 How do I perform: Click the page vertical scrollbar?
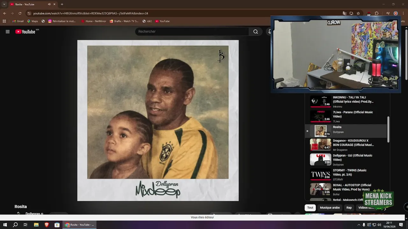pos(406,54)
